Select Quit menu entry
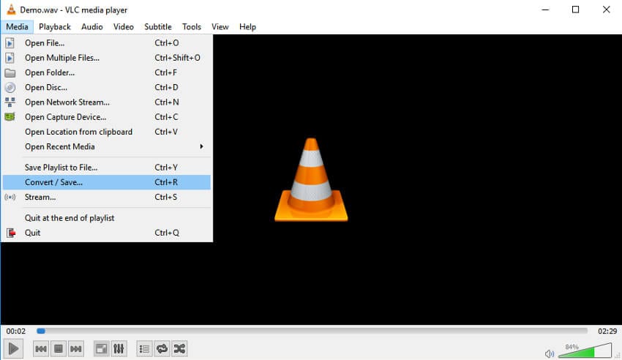Screen dimensions: 622x360 106,233
